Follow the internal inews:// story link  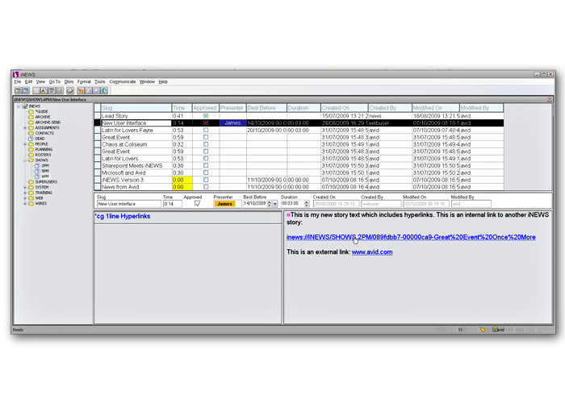411,237
